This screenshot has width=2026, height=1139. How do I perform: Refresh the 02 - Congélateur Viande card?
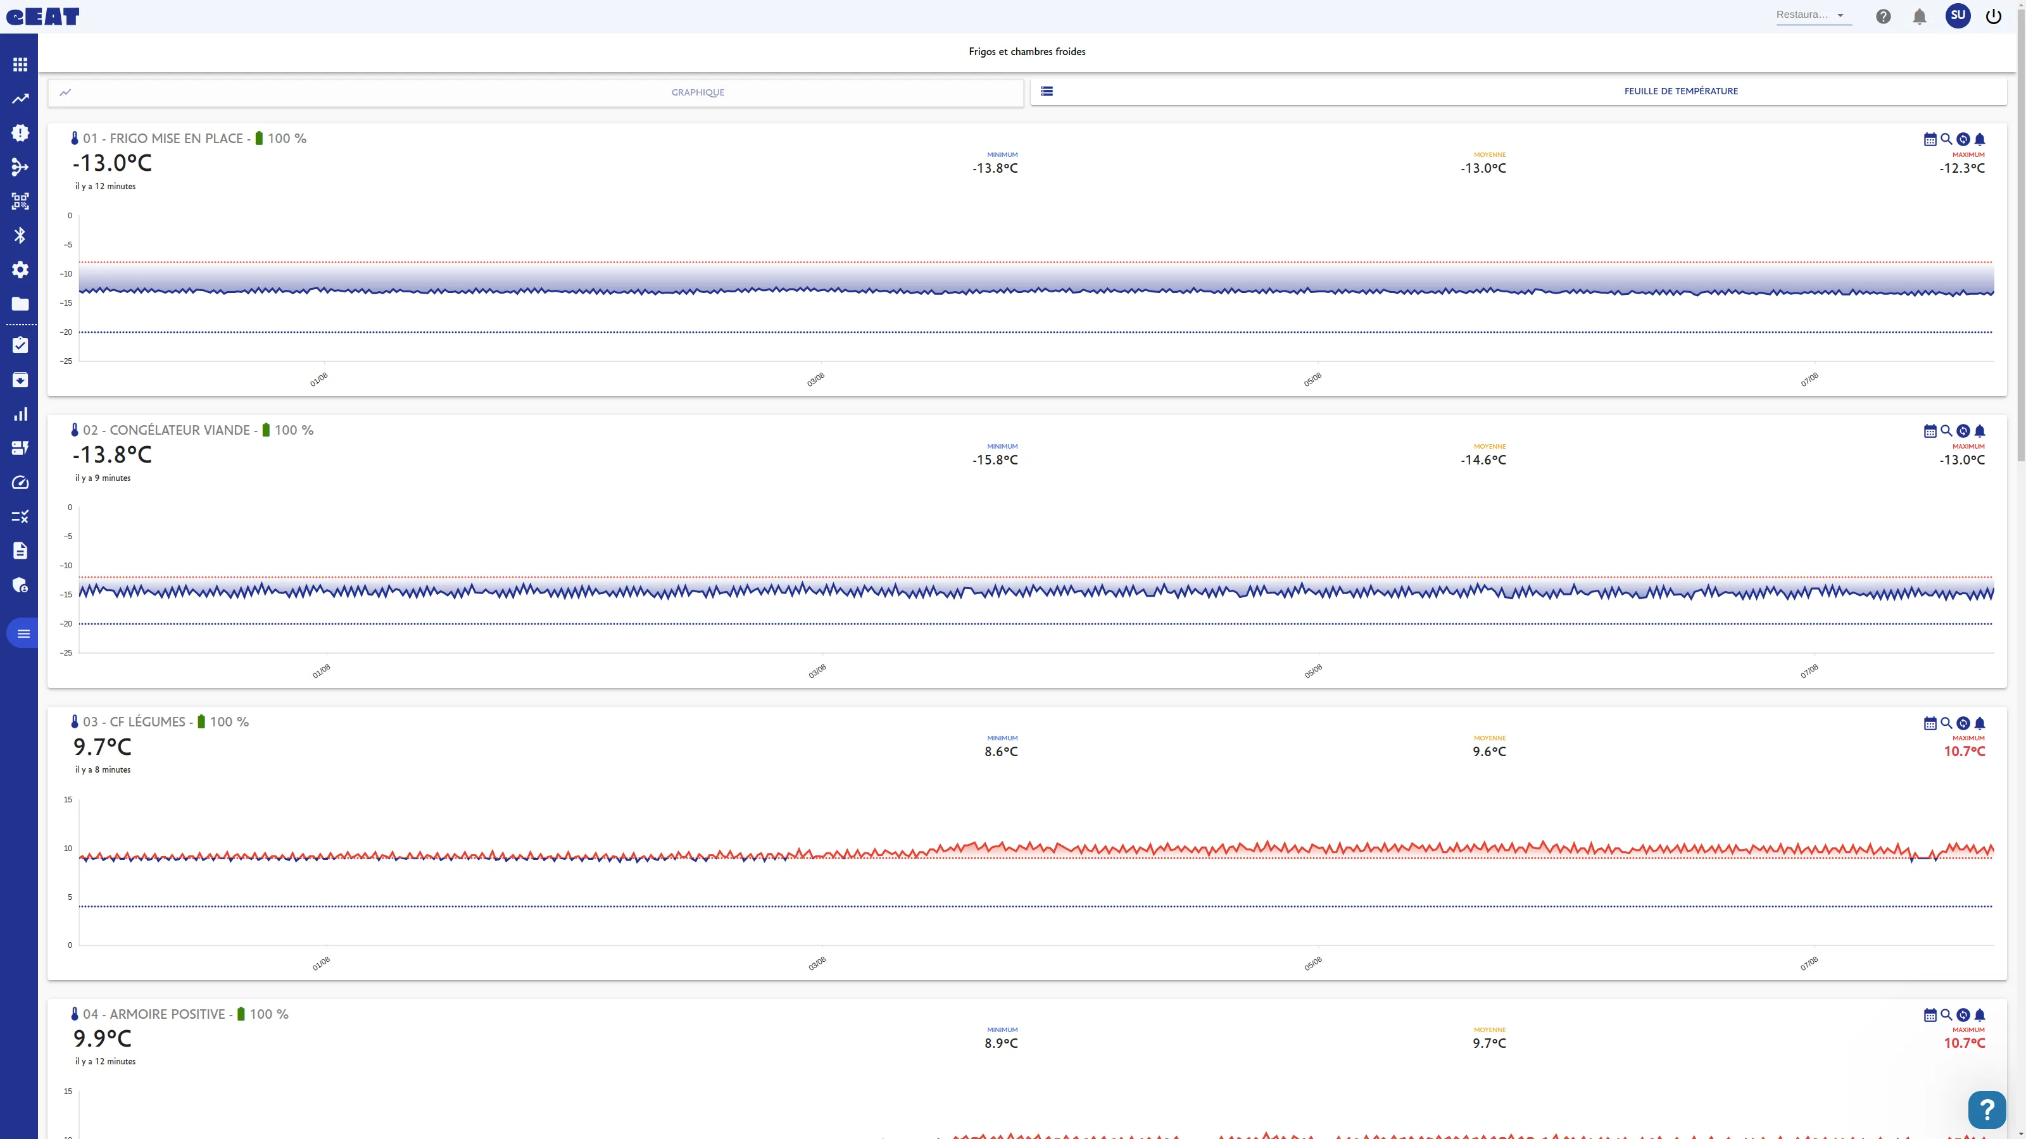(x=1963, y=431)
